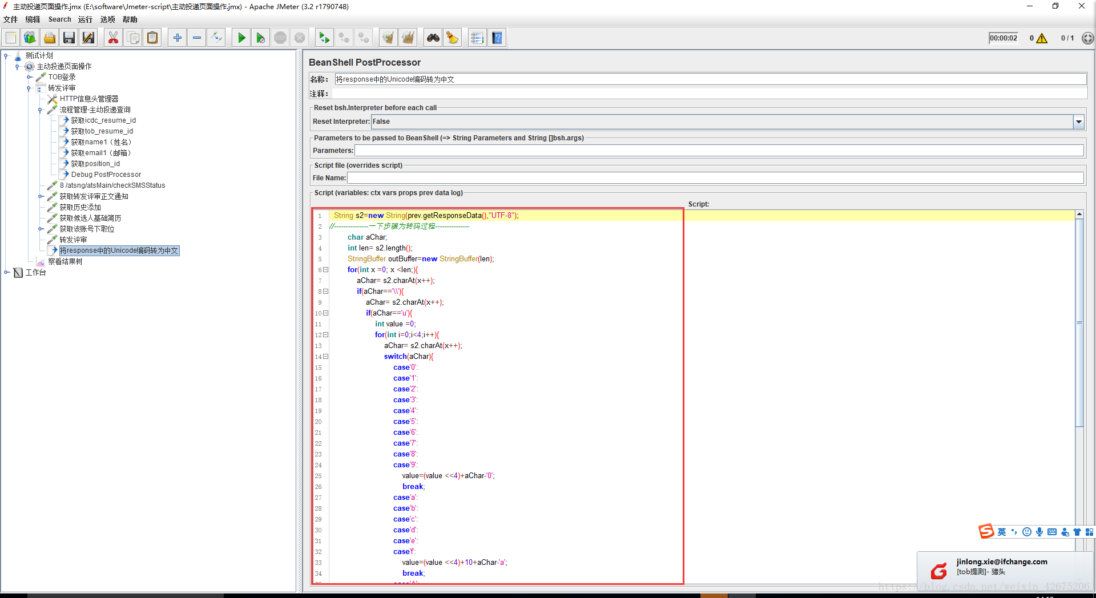Select 获取候选人基础简历 sampler
The width and height of the screenshot is (1096, 598).
90,218
